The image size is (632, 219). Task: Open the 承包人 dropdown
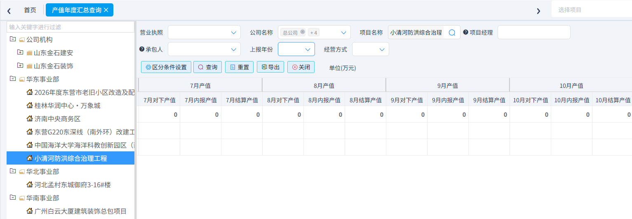[204, 49]
